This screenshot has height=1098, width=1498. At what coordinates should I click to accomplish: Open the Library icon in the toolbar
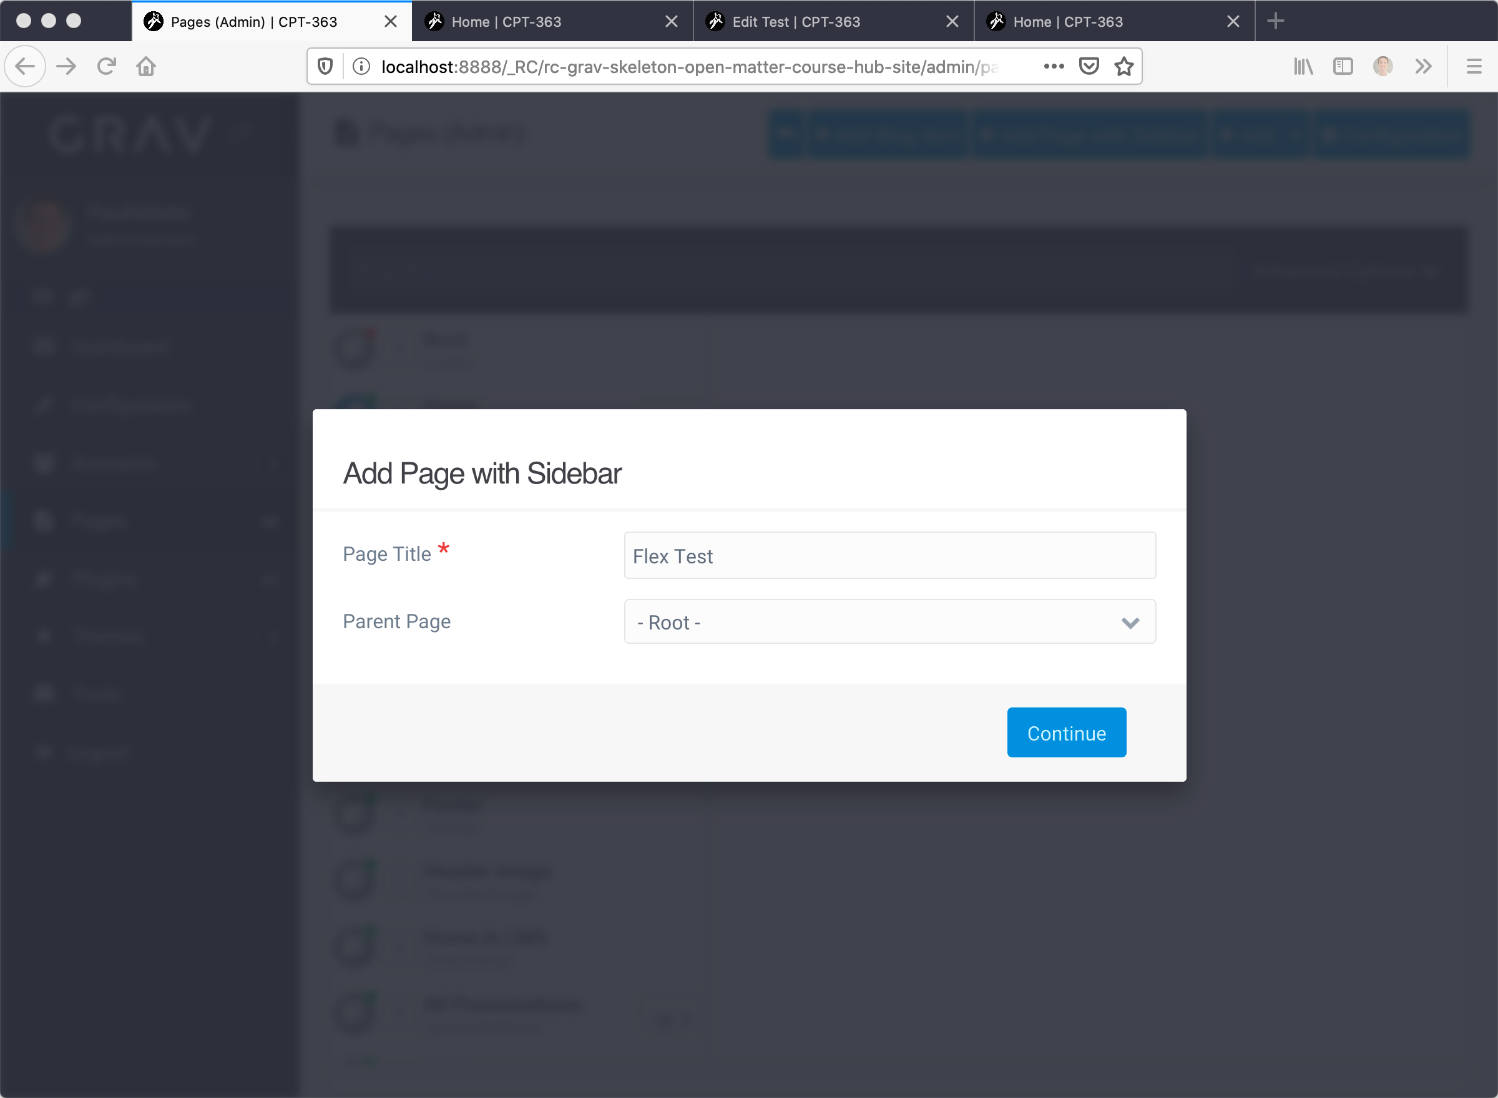[1303, 66]
